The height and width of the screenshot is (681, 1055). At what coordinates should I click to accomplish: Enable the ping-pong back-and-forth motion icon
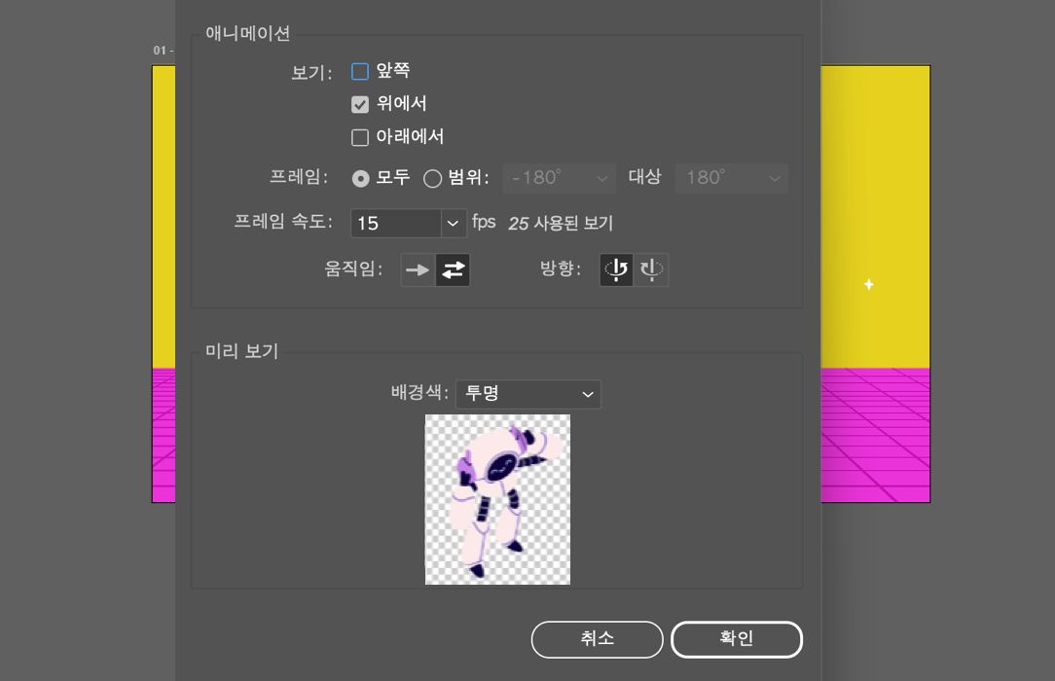point(453,269)
